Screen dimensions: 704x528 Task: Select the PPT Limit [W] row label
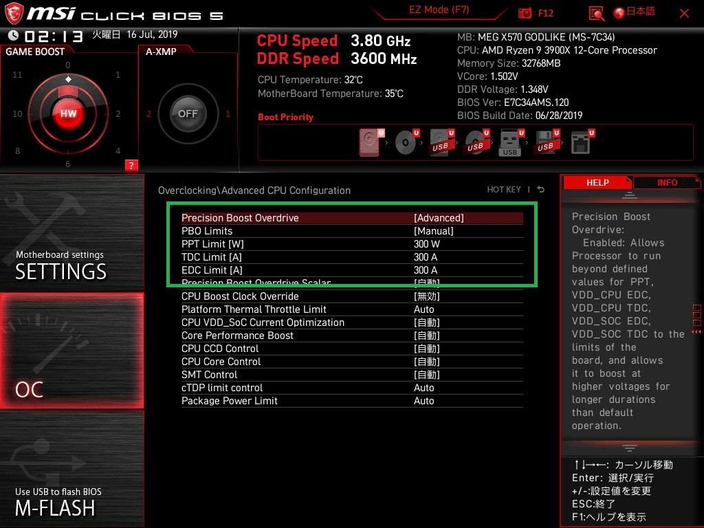(212, 244)
